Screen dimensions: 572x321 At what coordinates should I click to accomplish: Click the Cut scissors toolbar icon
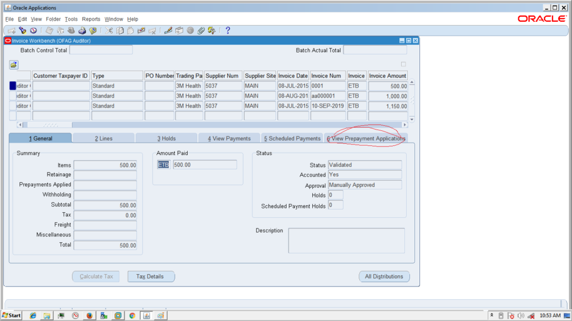[x=109, y=31]
